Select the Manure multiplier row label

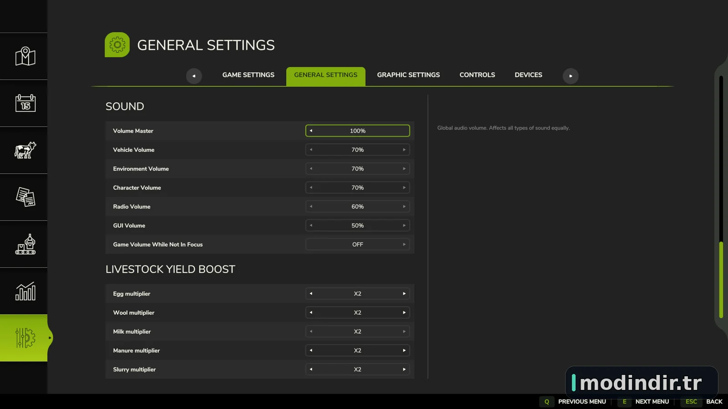[136, 350]
